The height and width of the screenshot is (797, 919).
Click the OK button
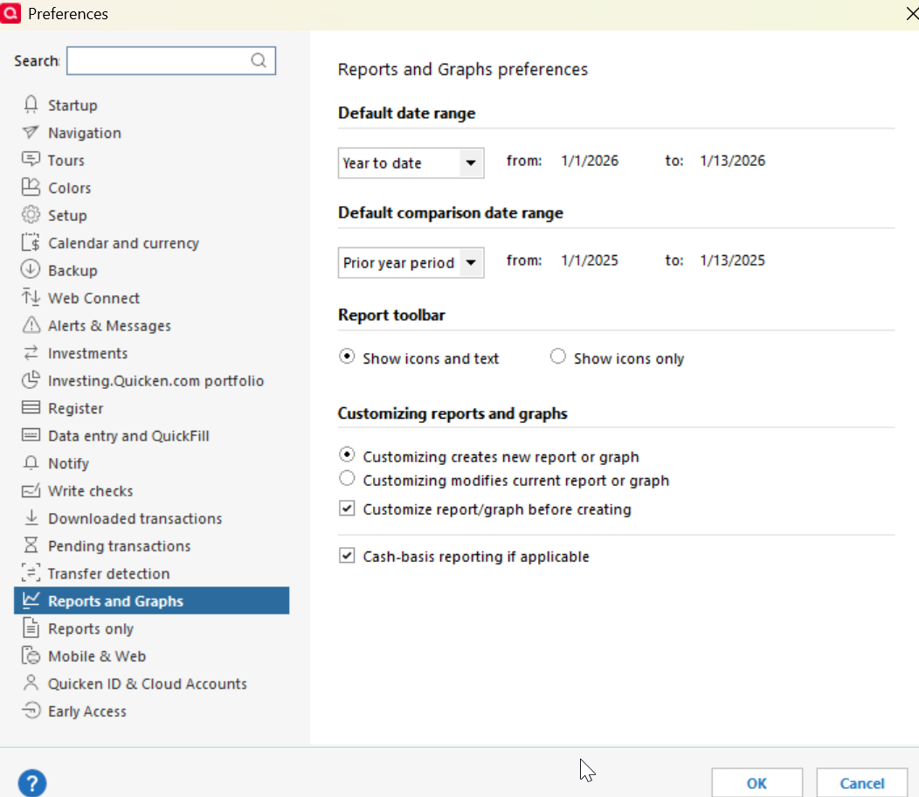(757, 783)
